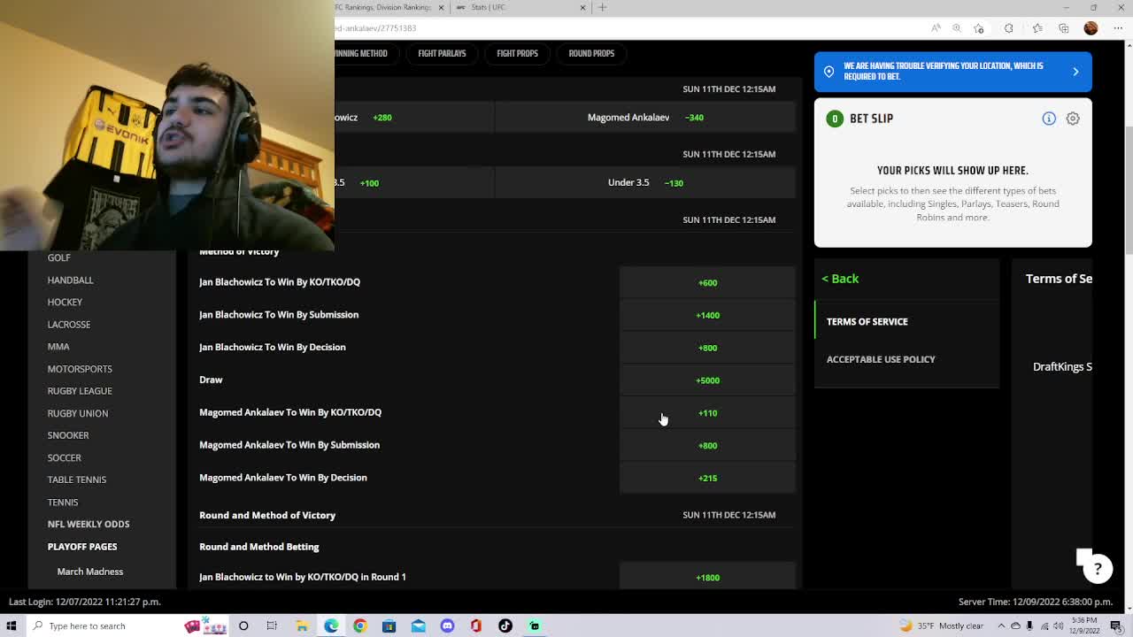Select Ankalaev by Submission +800 odds
The image size is (1133, 637).
pyautogui.click(x=707, y=445)
